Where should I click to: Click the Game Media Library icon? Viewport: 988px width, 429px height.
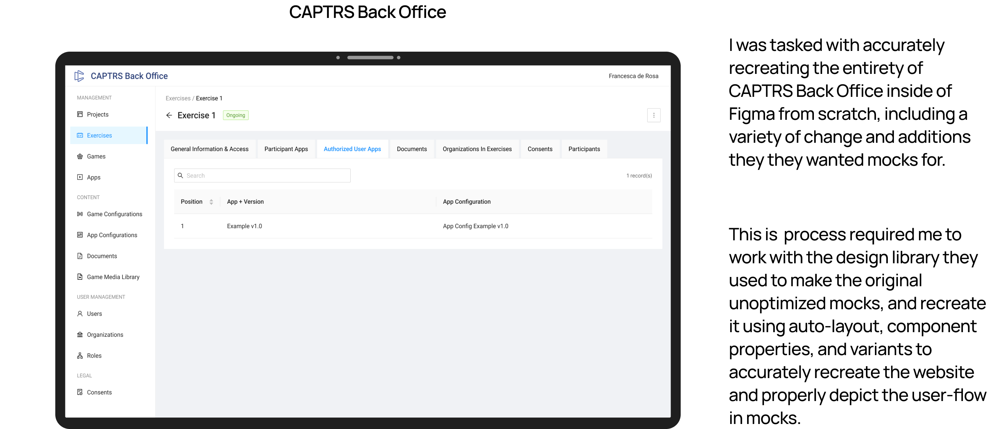point(80,277)
